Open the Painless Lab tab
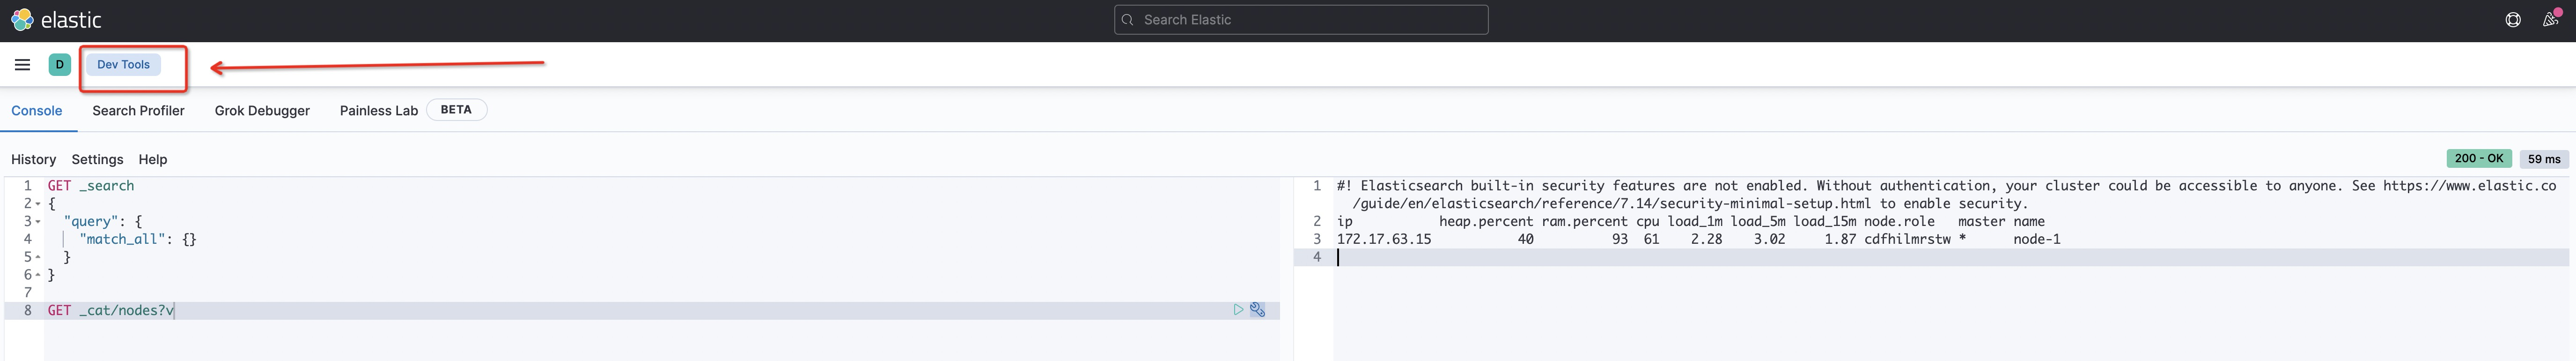The height and width of the screenshot is (361, 2576). coord(379,111)
